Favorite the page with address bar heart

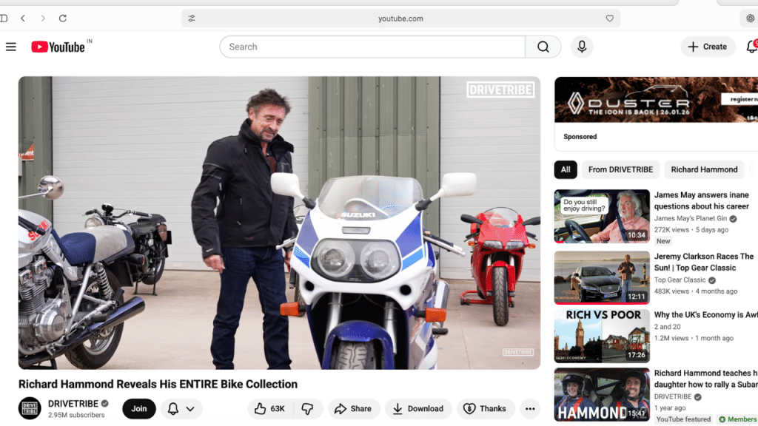(x=609, y=18)
